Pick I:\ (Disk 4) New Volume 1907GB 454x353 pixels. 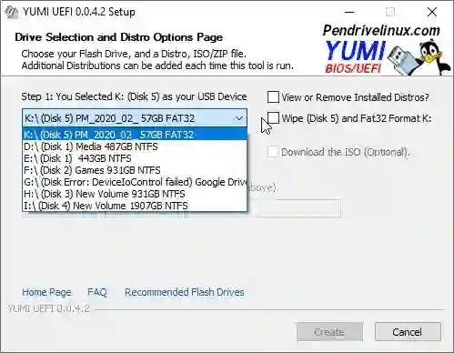[x=135, y=206]
